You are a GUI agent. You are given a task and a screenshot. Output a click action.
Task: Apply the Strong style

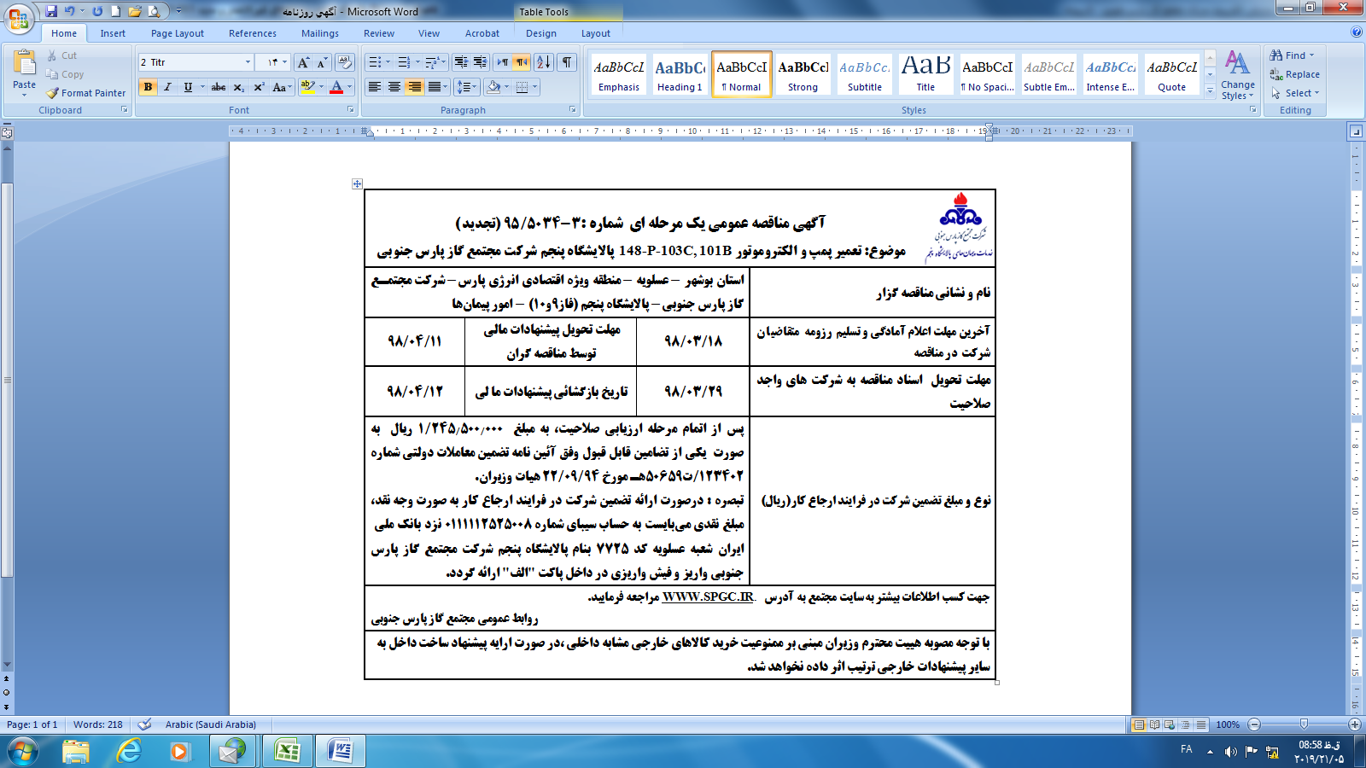pyautogui.click(x=803, y=74)
